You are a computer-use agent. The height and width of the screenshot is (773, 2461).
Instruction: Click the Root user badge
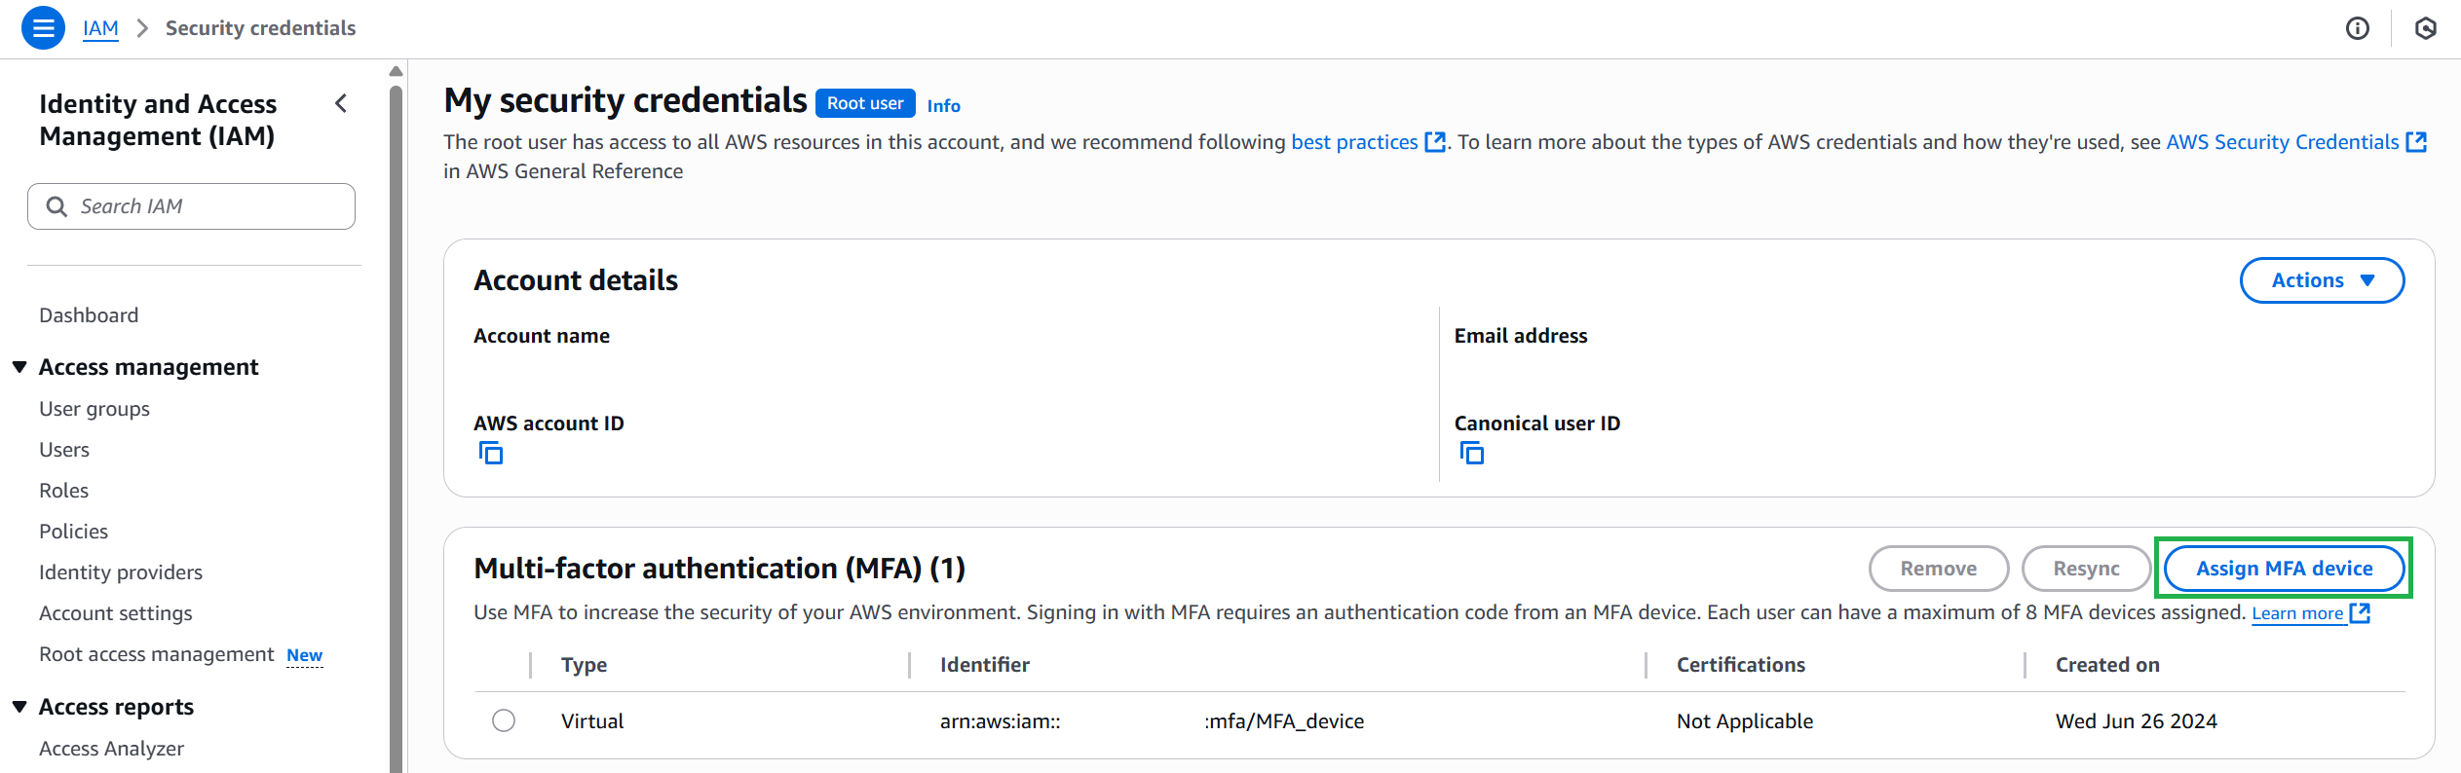[865, 103]
